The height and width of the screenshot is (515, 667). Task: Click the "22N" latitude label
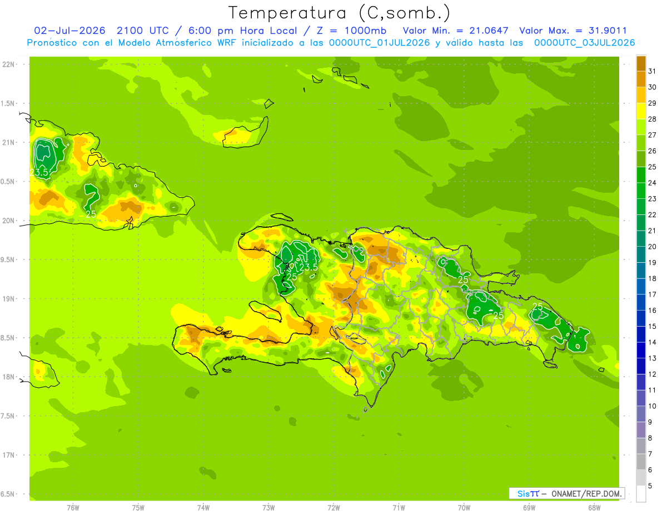8,64
